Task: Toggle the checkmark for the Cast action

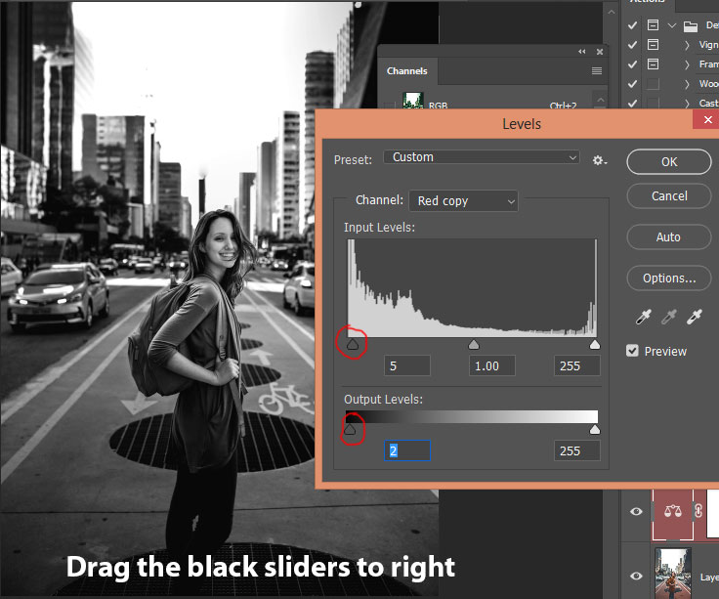Action: pyautogui.click(x=632, y=104)
